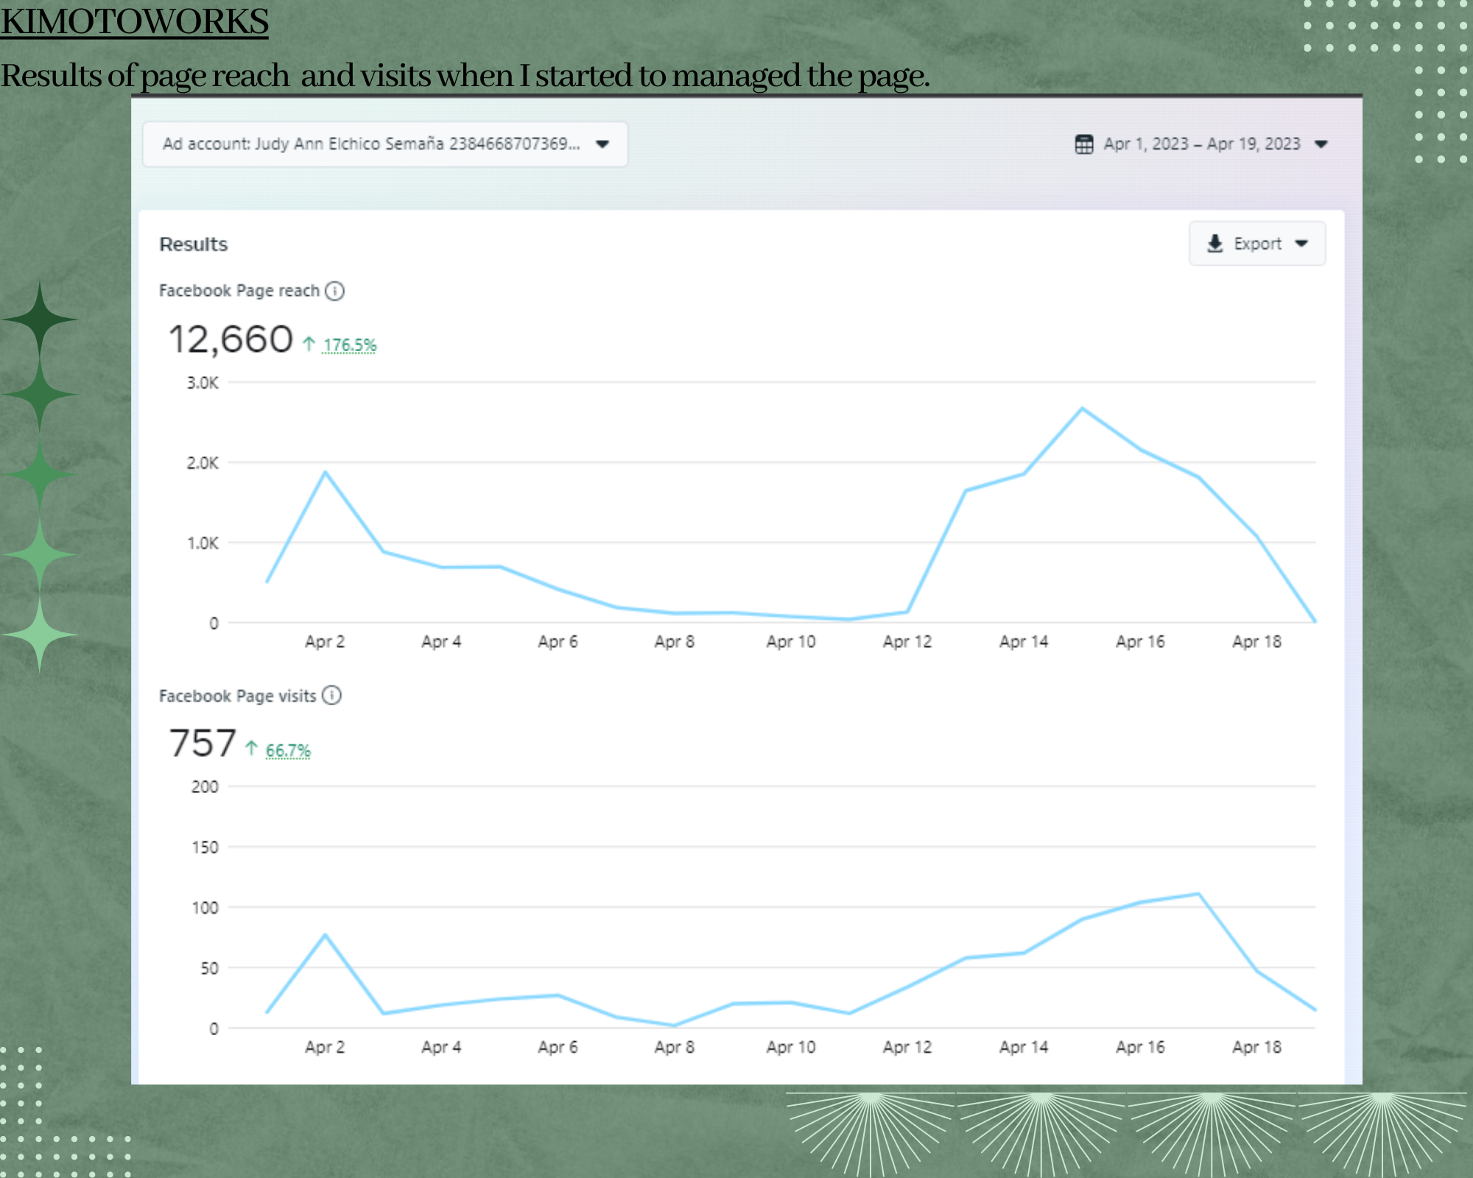The image size is (1473, 1178).
Task: Open the Ad account selector dropdown
Action: click(385, 144)
